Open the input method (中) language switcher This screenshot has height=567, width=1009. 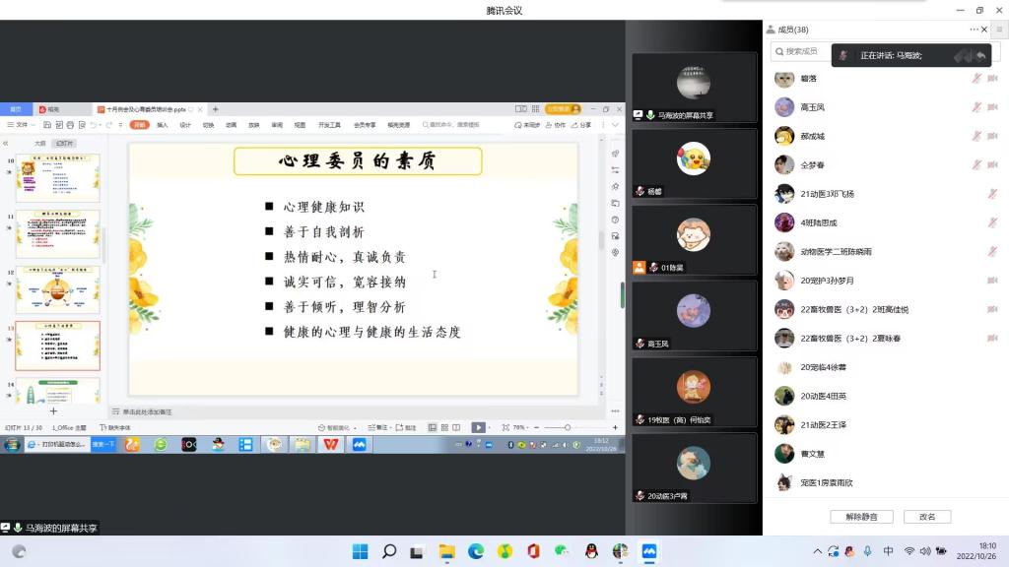pyautogui.click(x=889, y=551)
